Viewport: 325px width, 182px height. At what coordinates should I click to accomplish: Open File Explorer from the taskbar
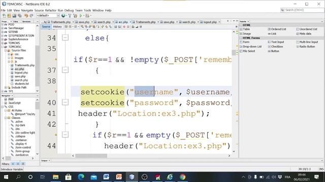coord(55,177)
